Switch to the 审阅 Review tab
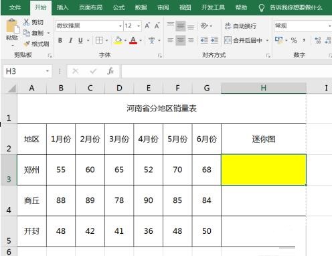This screenshot has width=332, height=256. click(x=163, y=7)
